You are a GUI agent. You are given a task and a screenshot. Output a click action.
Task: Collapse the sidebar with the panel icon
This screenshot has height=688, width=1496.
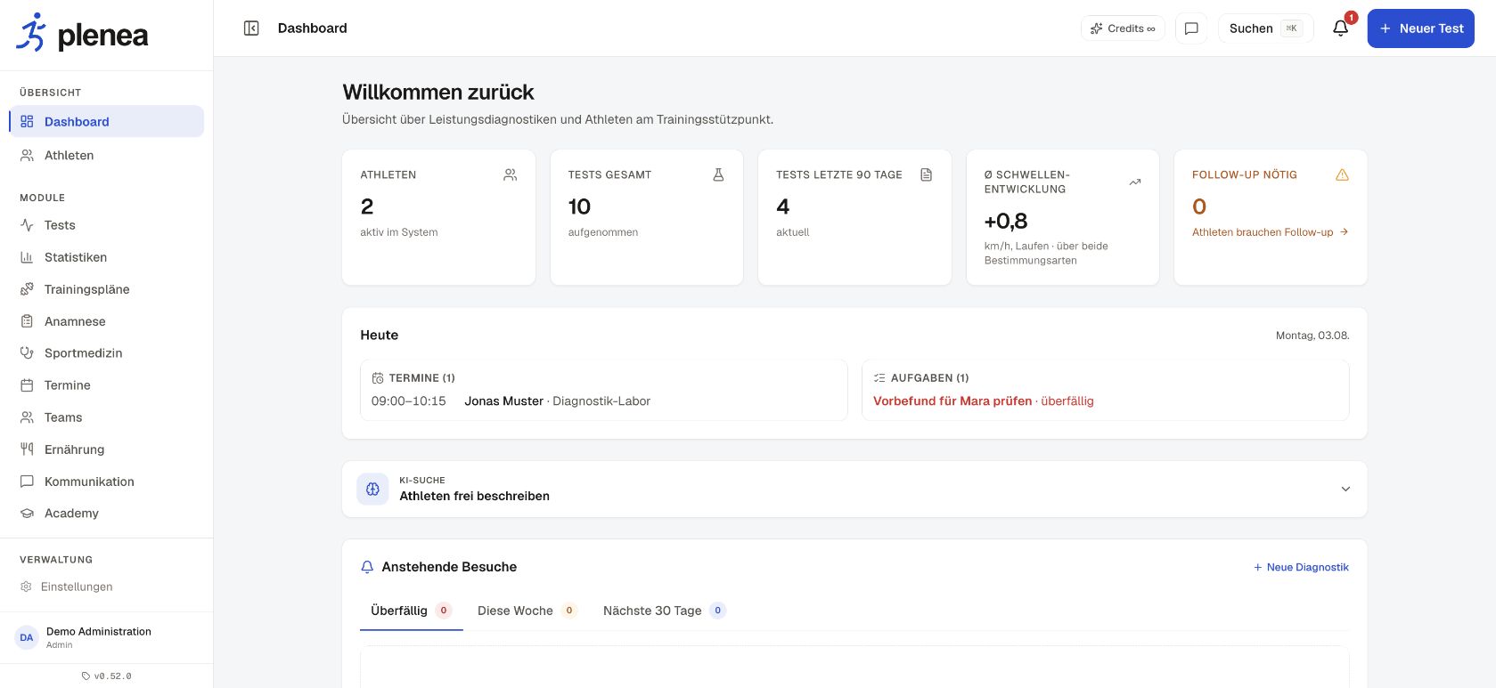pyautogui.click(x=251, y=28)
